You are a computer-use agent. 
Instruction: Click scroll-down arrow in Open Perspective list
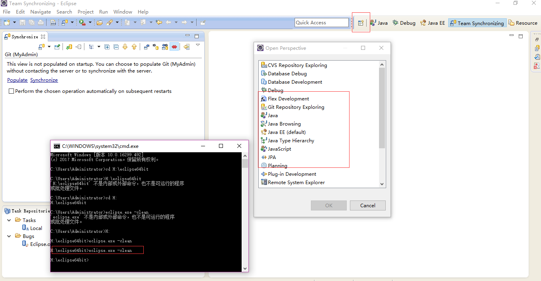tap(382, 184)
